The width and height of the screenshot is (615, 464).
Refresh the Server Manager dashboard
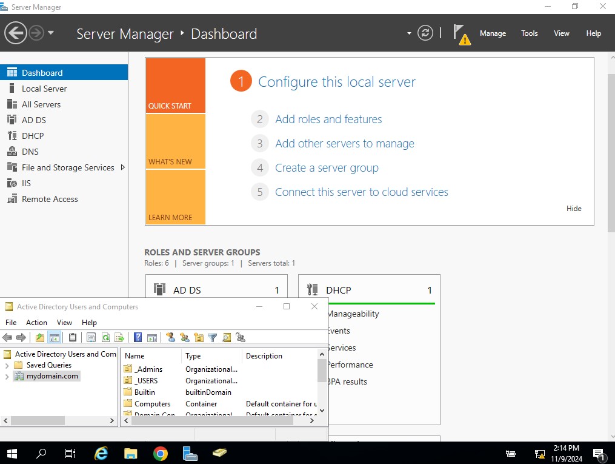coord(425,33)
